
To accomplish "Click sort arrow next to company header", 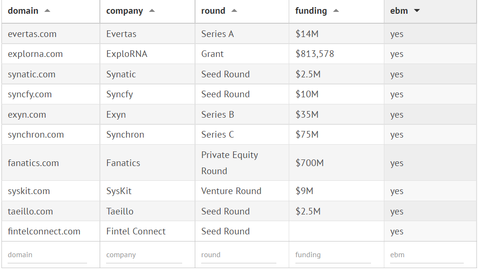I will [152, 11].
